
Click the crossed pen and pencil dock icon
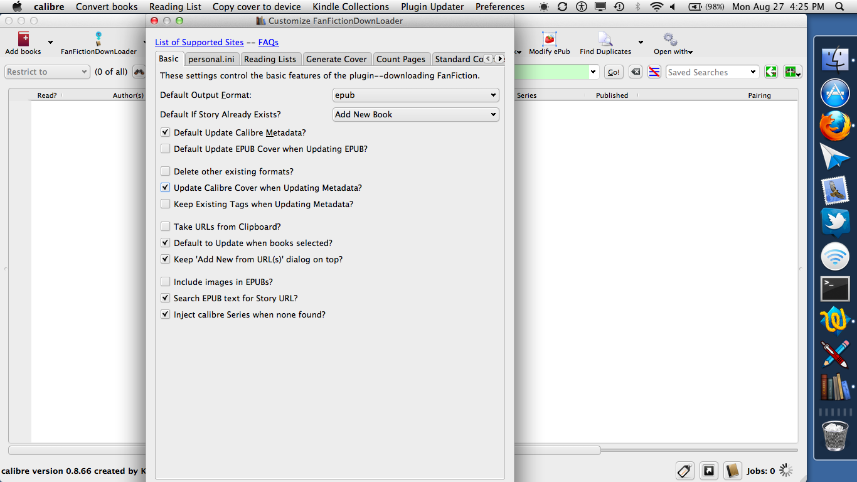(x=835, y=354)
